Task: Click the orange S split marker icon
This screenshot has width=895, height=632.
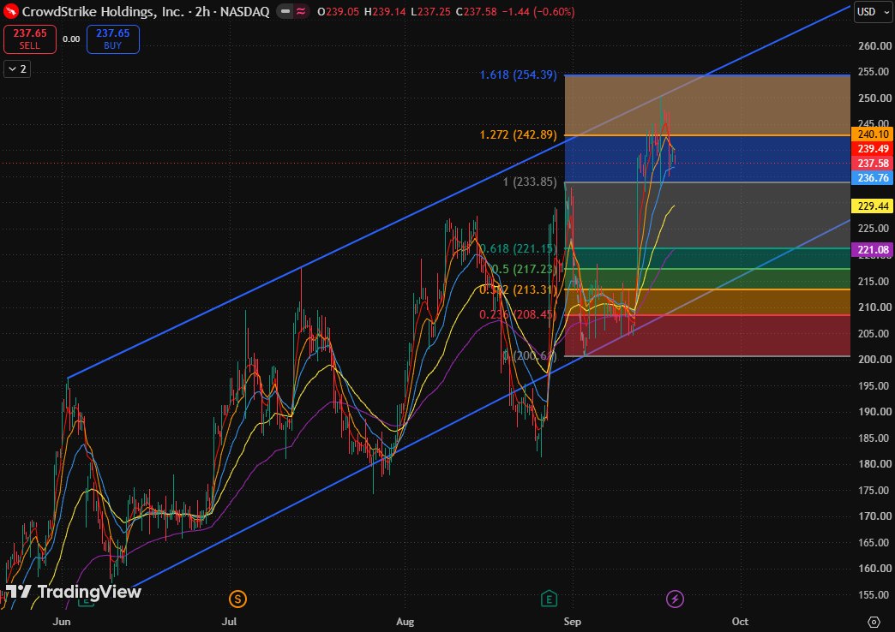Action: click(237, 599)
